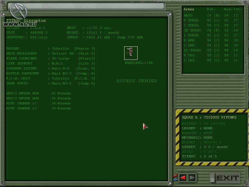Image resolution: width=249 pixels, height=187 pixels.
Task: Click the UPKEEP : 0 $ / month line
Action: point(205,147)
